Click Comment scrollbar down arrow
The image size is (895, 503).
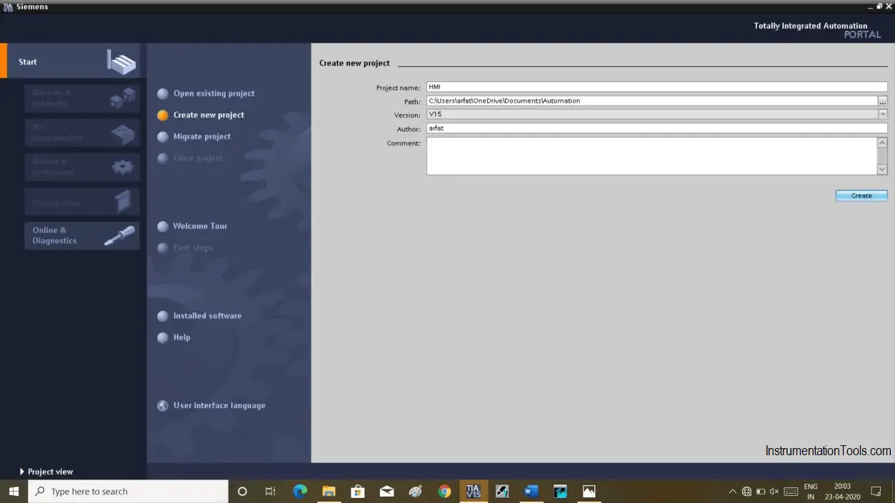pos(882,169)
